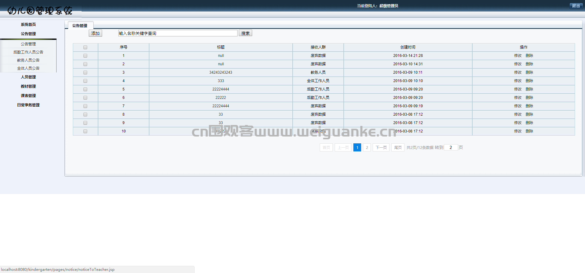The height and width of the screenshot is (273, 585).
Task: Tick checkbox for row number 2
Action: 85,64
